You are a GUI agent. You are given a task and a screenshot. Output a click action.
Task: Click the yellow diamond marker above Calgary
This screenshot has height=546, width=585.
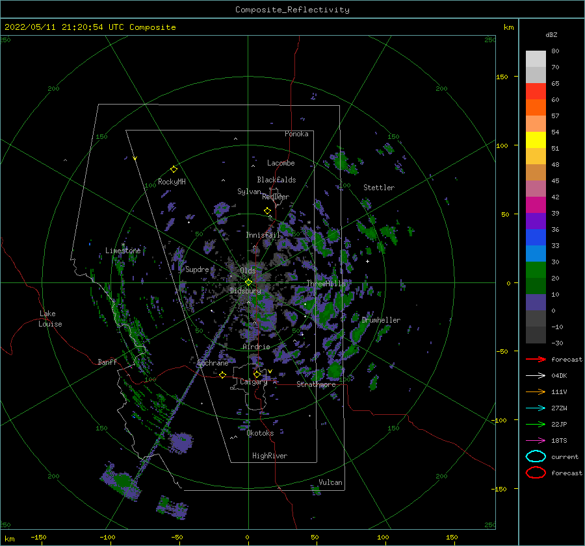click(x=257, y=374)
